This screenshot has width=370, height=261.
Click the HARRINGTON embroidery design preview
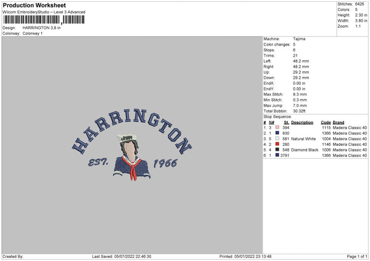(132, 145)
